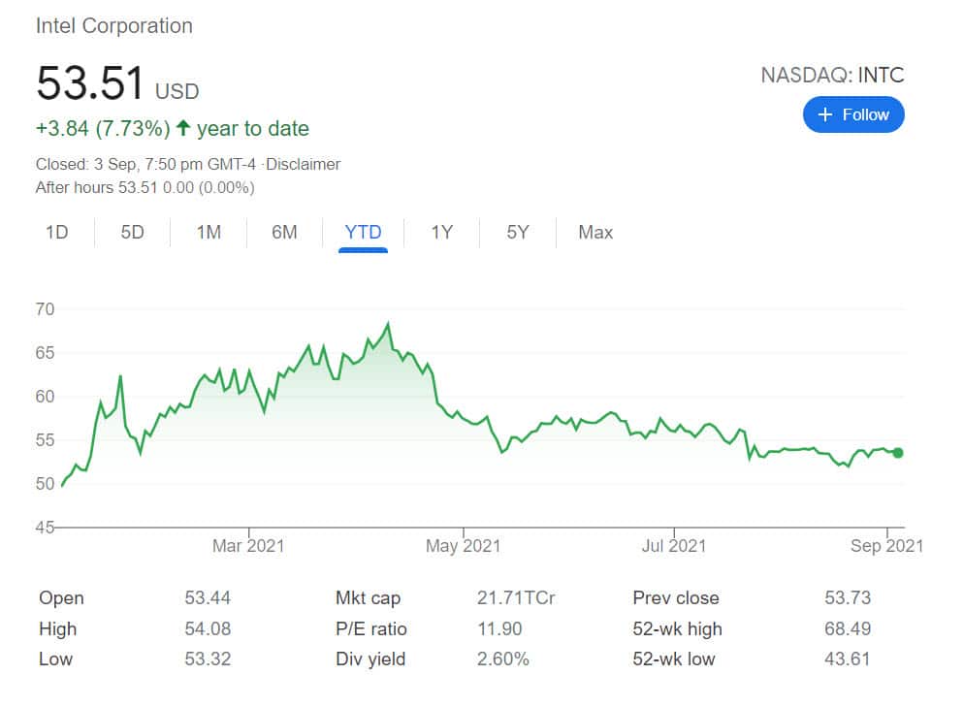The image size is (964, 707).
Task: Open the 5Y range tab
Action: pyautogui.click(x=518, y=233)
